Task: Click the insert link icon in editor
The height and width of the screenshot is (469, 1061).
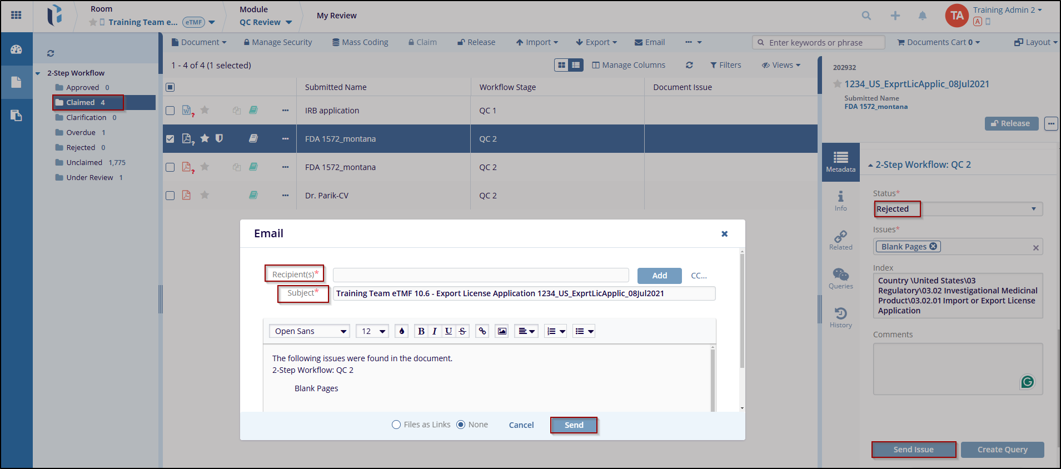Action: click(482, 331)
